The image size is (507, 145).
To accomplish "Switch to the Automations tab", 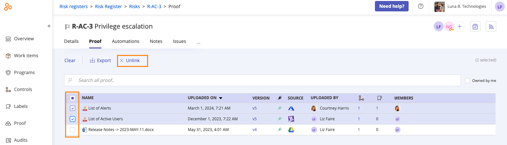I will point(126,41).
